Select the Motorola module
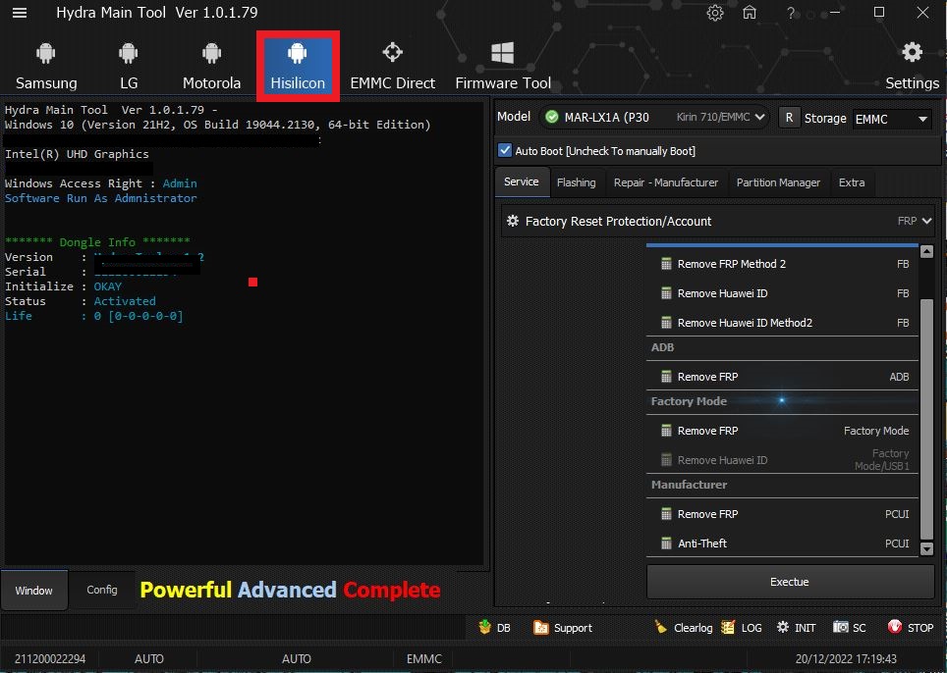 click(211, 66)
